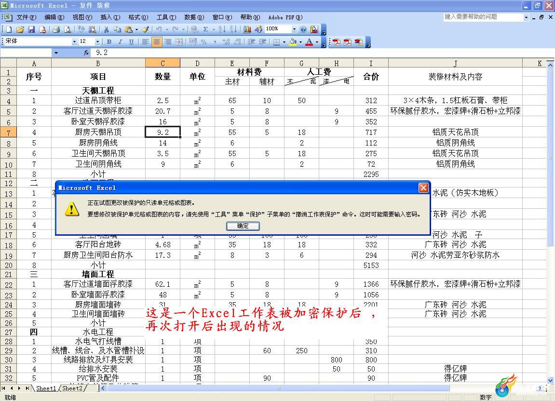The height and width of the screenshot is (401, 555).
Task: Click 确定 in the warning dialog
Action: (x=243, y=226)
